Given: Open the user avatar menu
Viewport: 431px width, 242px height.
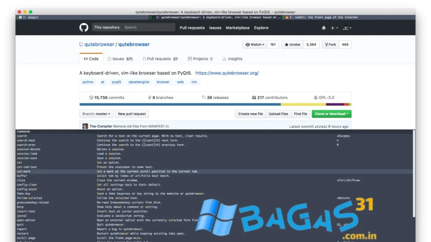Looking at the screenshot, I should [x=347, y=28].
